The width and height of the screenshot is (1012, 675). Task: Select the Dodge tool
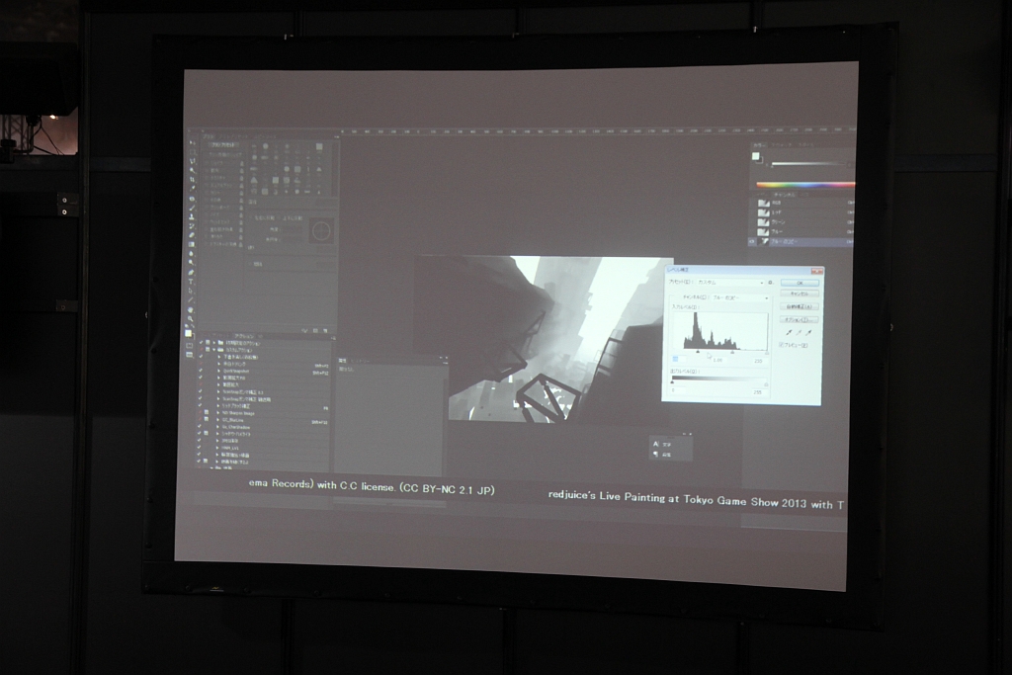[x=191, y=263]
